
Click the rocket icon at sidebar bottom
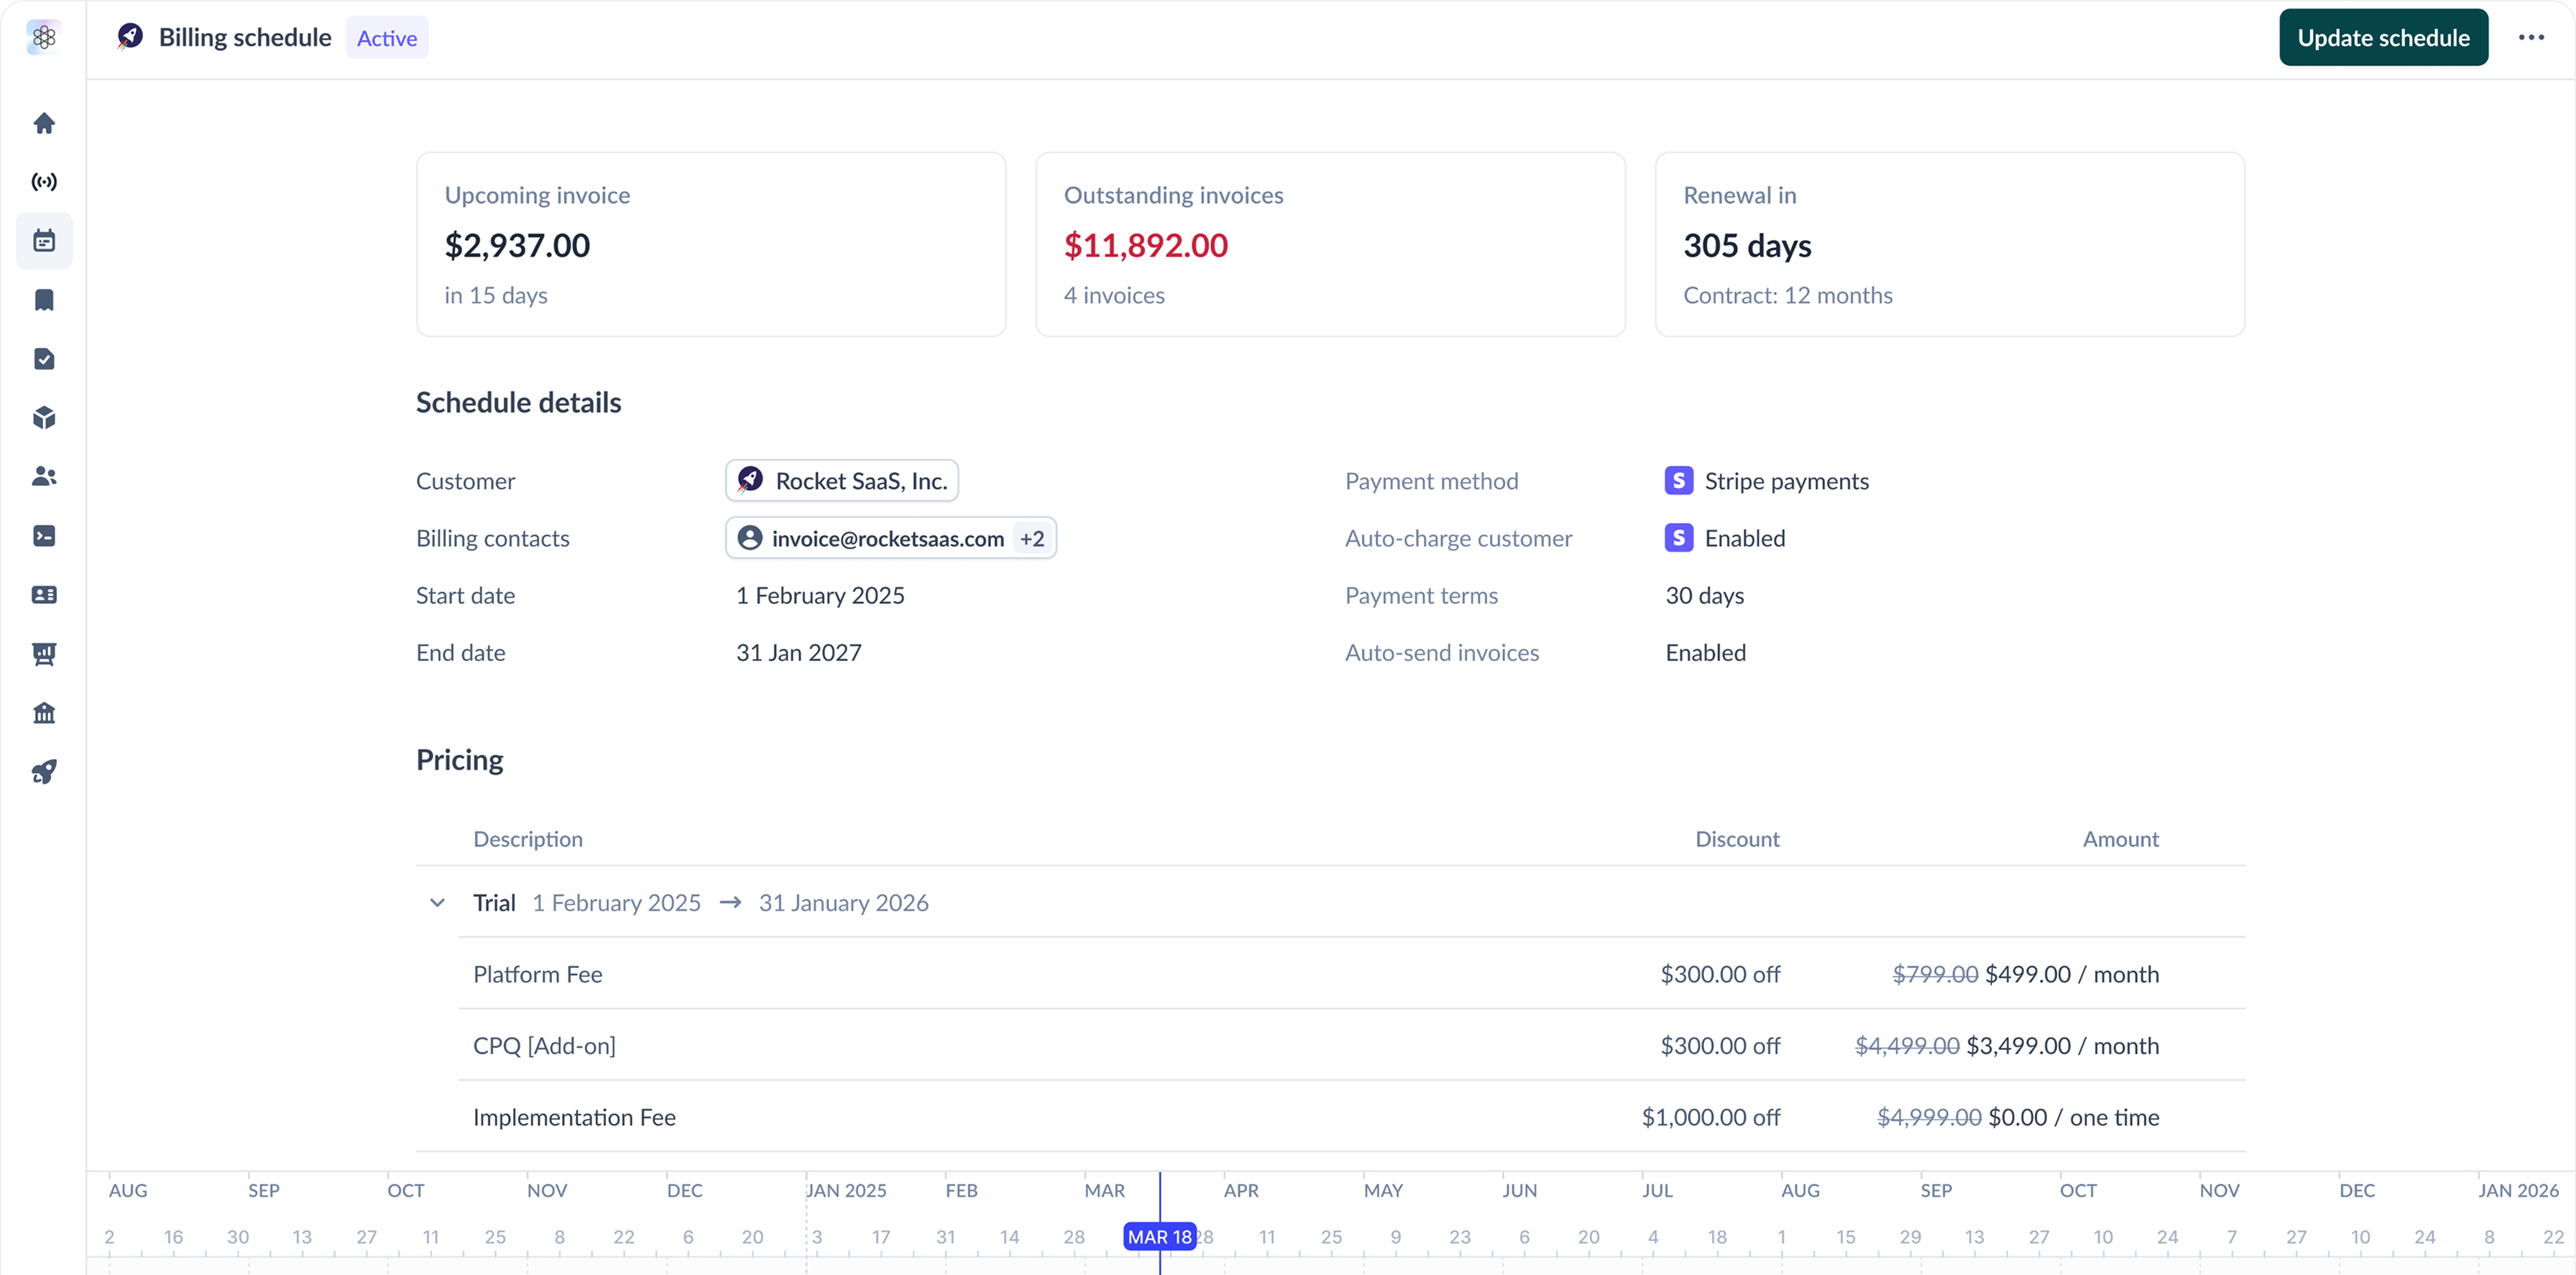click(44, 770)
